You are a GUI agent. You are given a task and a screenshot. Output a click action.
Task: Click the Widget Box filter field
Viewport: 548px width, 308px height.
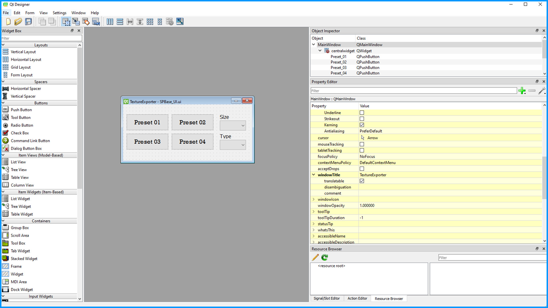[x=42, y=38]
